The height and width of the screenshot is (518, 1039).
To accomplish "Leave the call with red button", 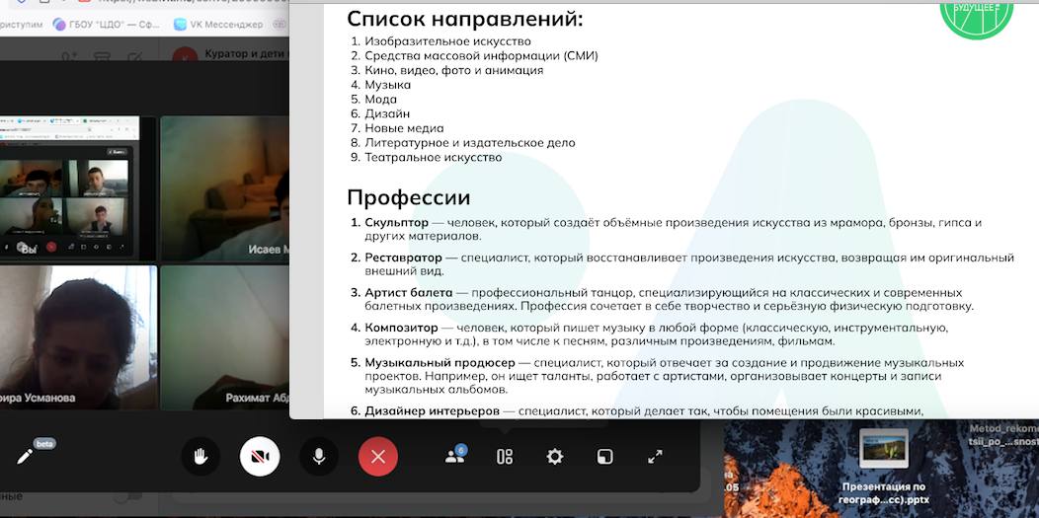I will [377, 457].
